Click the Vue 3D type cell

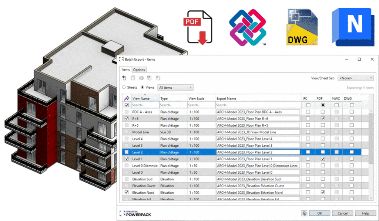(x=173, y=132)
